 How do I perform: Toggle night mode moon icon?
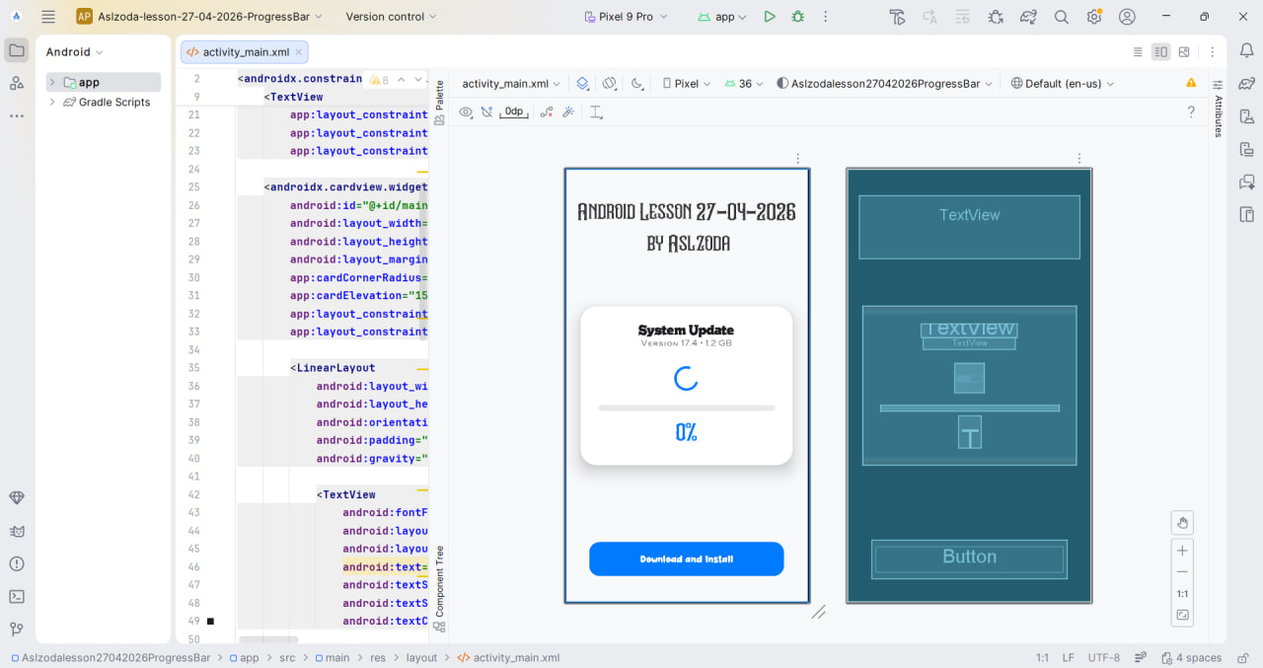(x=636, y=84)
